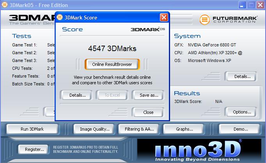Click the 'System' section heading

point(187,36)
